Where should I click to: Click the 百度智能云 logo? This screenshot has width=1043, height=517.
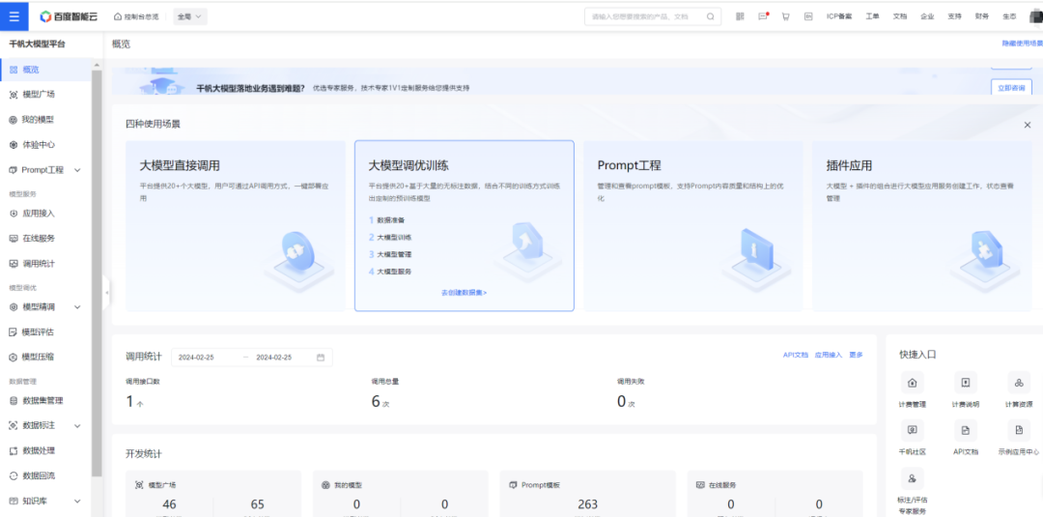point(69,16)
